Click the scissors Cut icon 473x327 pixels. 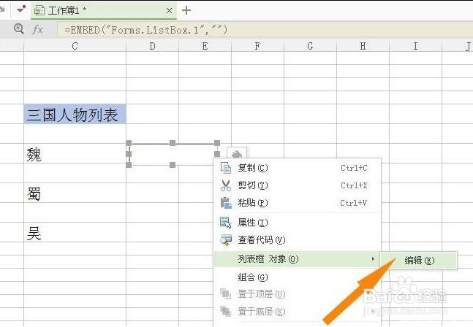pyautogui.click(x=226, y=185)
